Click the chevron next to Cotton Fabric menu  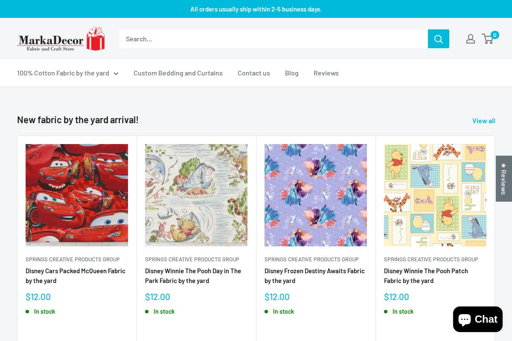click(116, 73)
